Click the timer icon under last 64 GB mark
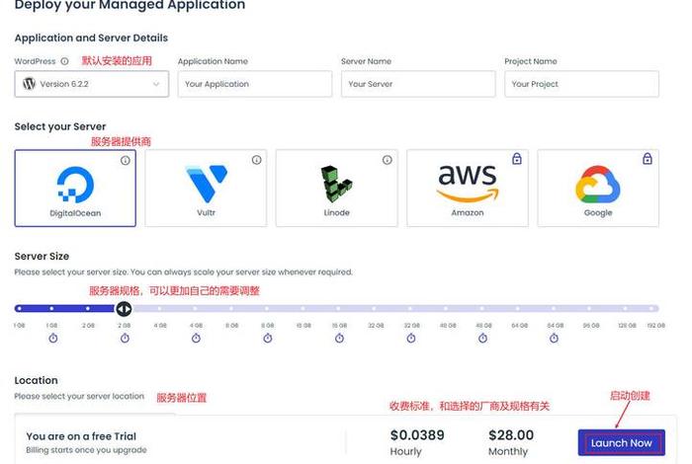 (x=554, y=338)
